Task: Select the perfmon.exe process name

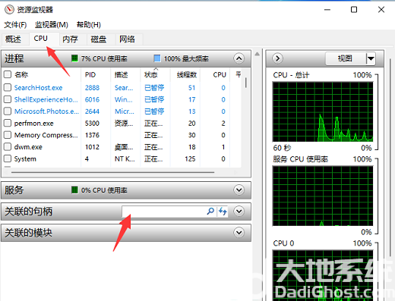Action: [33, 124]
